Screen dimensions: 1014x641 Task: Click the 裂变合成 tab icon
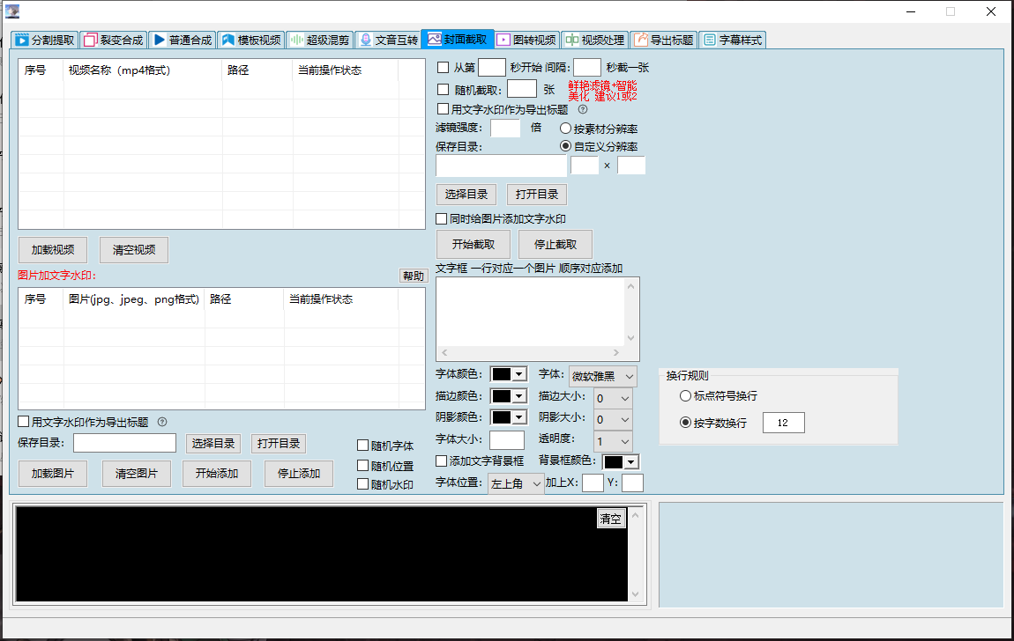point(90,40)
